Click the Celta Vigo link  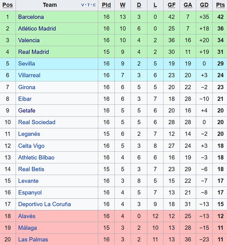[x=31, y=146]
